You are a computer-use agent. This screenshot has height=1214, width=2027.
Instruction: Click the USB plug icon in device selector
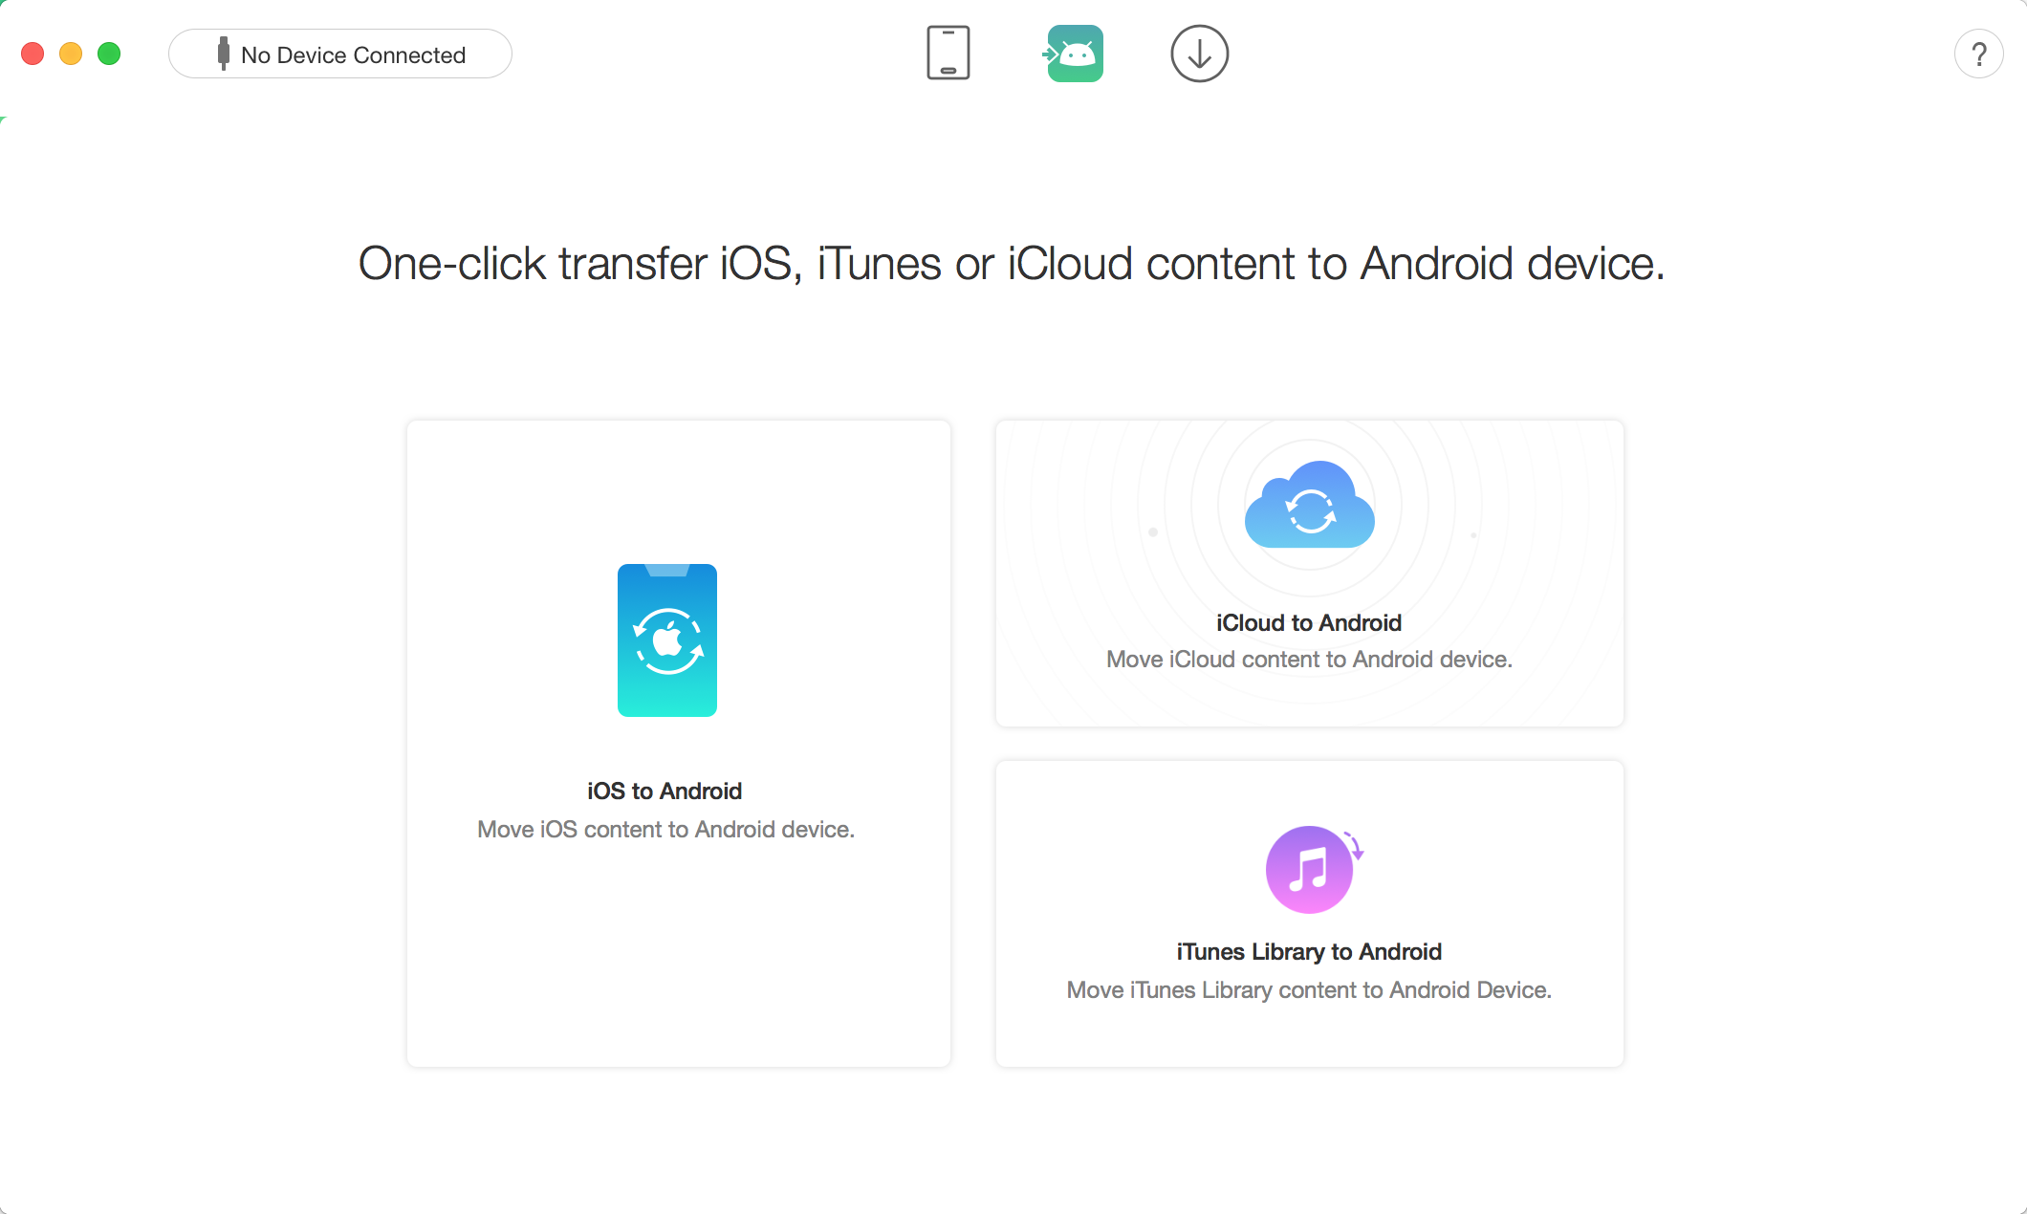click(x=223, y=54)
